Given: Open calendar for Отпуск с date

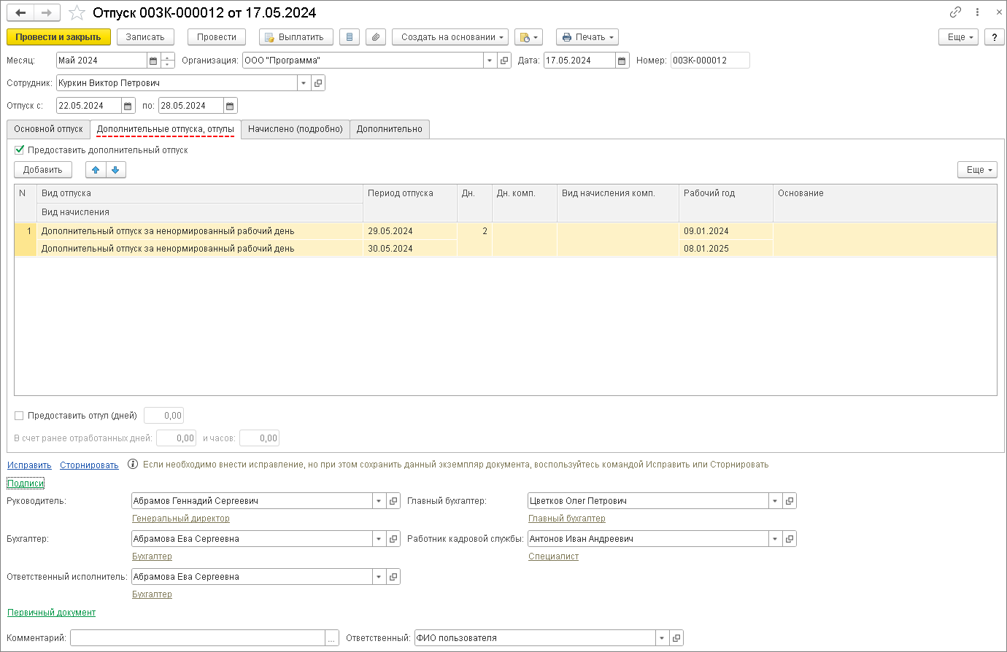Looking at the screenshot, I should (x=128, y=106).
